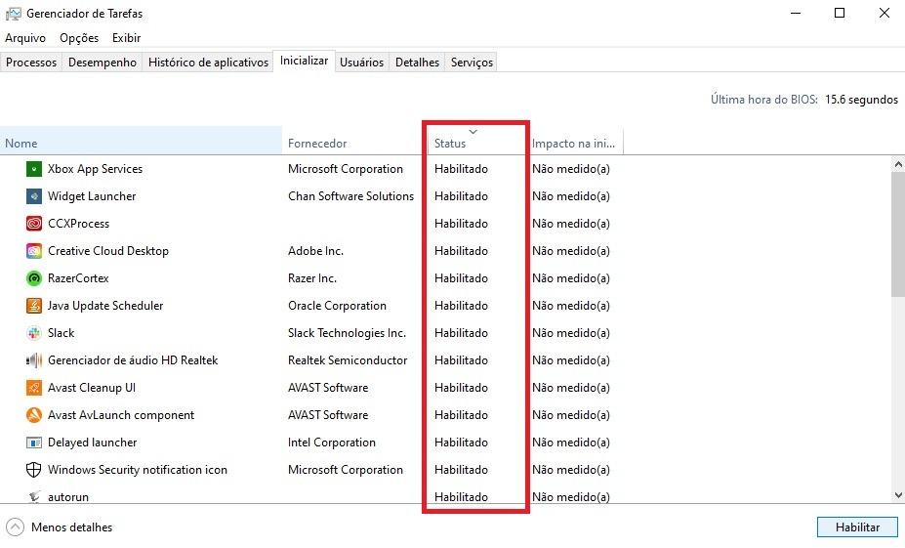The width and height of the screenshot is (905, 548).
Task: Click the Razer Inc. supplier cell
Action: (x=312, y=278)
